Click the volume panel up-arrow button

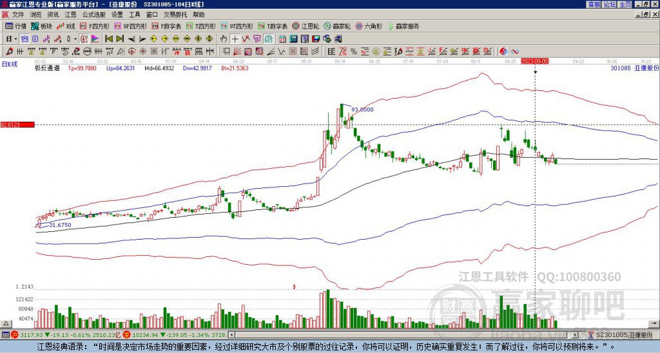(6, 323)
